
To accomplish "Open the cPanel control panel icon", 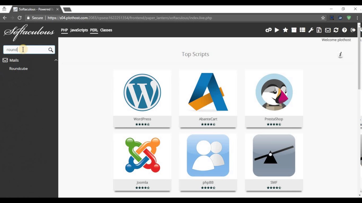I will click(268, 30).
